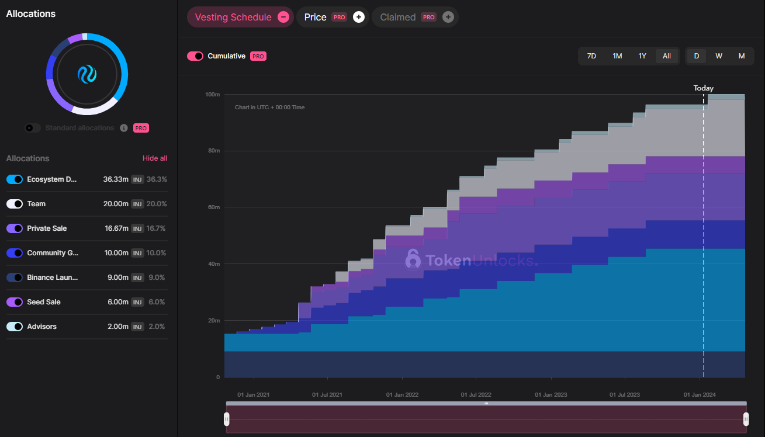Toggle Advisors allocation visibility
This screenshot has width=765, height=437.
15,327
